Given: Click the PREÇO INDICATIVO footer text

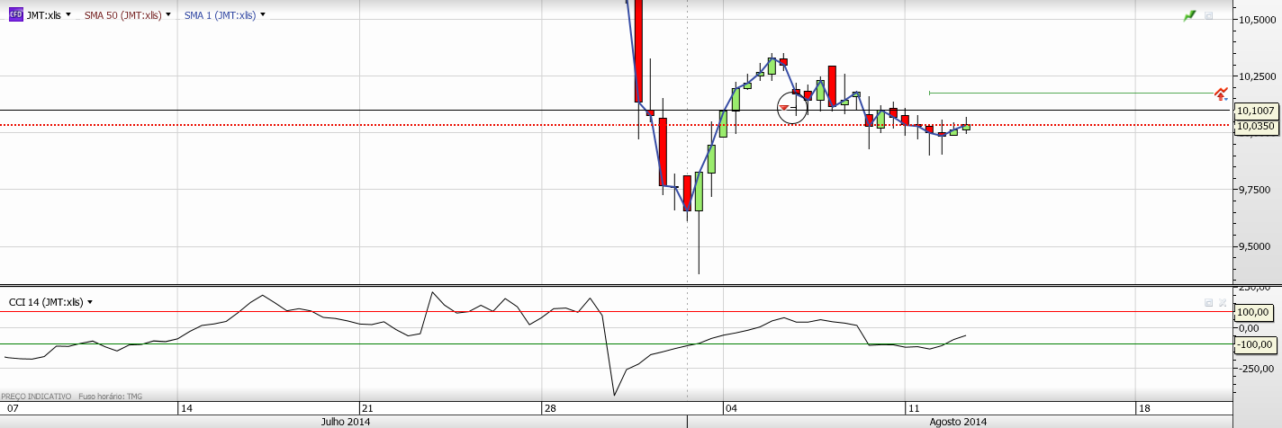Looking at the screenshot, I should tap(36, 396).
